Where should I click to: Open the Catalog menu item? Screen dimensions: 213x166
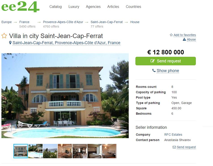pyautogui.click(x=56, y=7)
